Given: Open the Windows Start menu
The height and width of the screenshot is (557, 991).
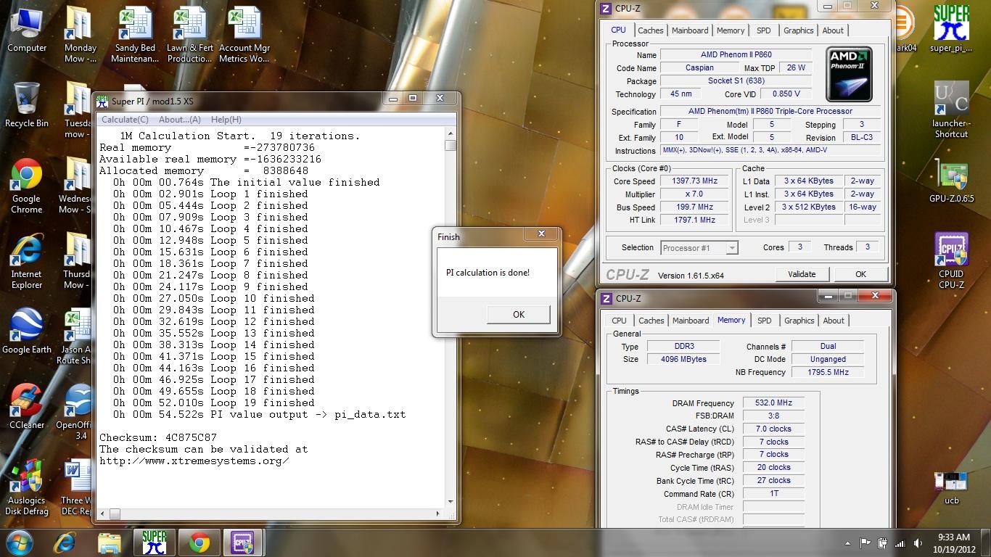Looking at the screenshot, I should pos(19,542).
